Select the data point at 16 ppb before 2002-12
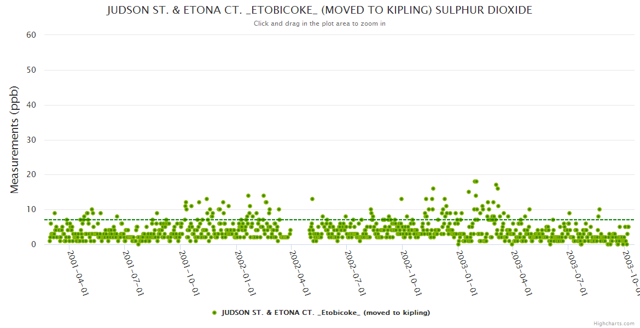The height and width of the screenshot is (328, 640). (x=433, y=189)
